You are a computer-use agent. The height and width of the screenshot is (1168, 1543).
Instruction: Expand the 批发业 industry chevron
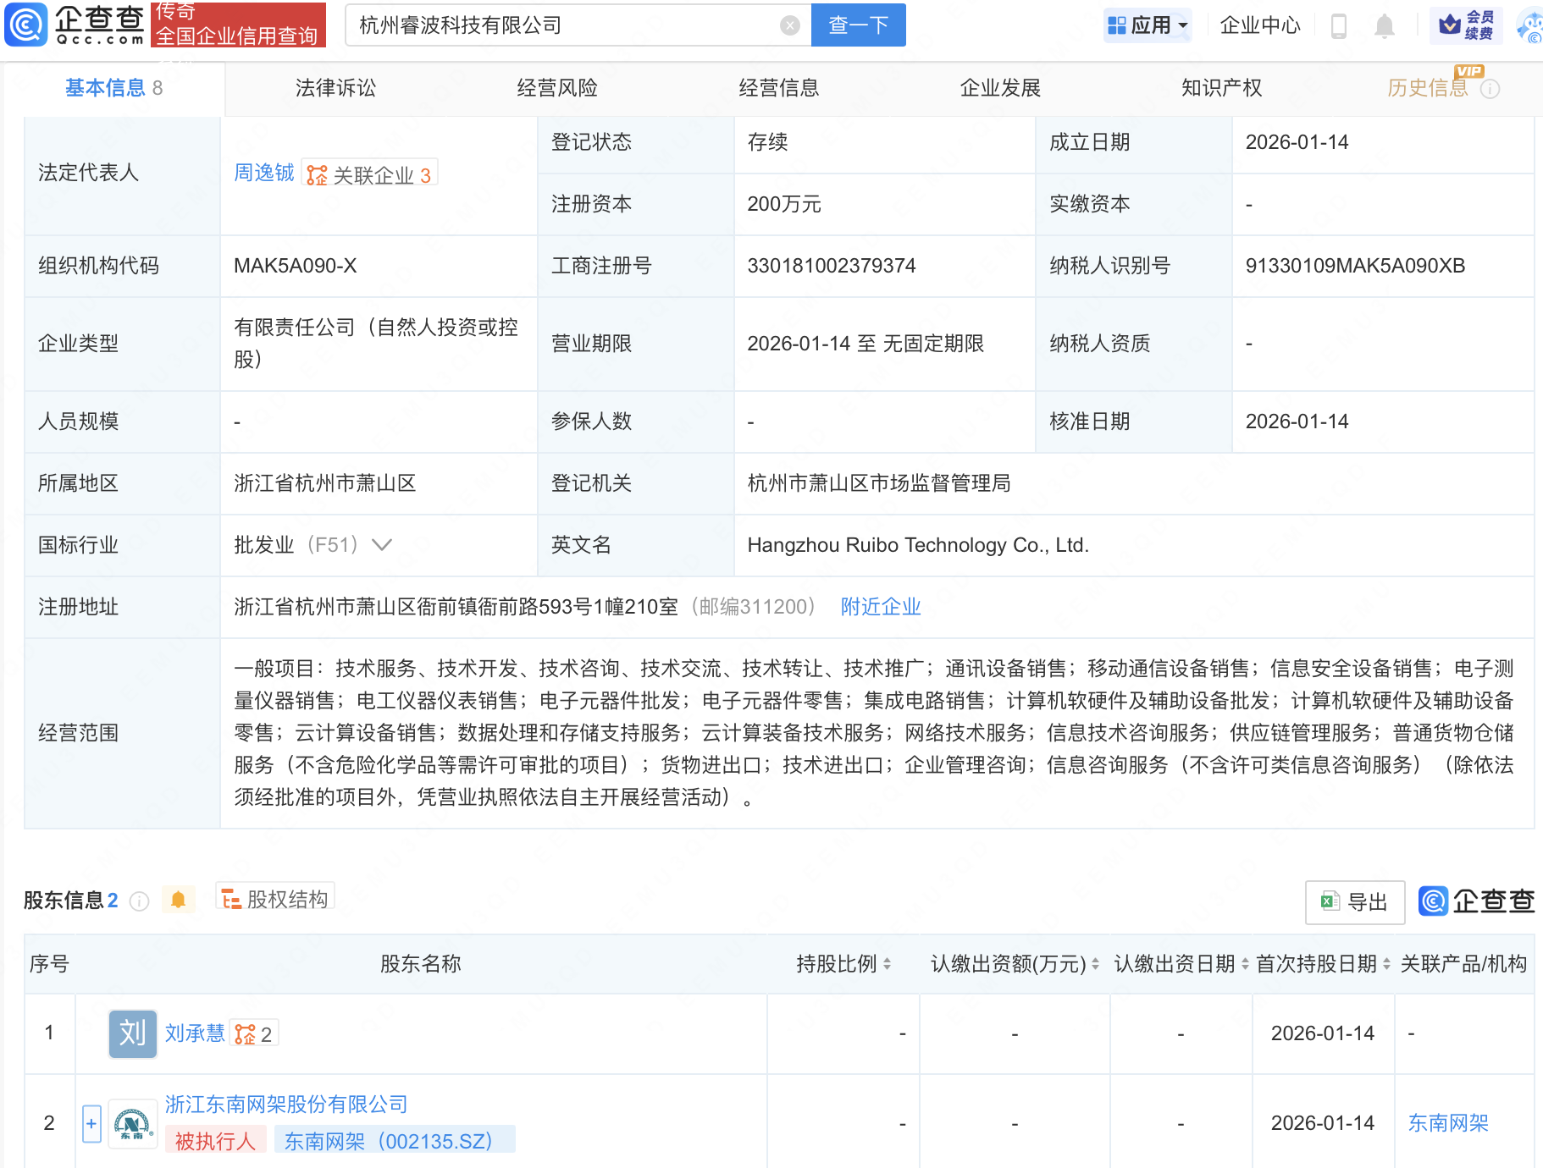(x=382, y=545)
